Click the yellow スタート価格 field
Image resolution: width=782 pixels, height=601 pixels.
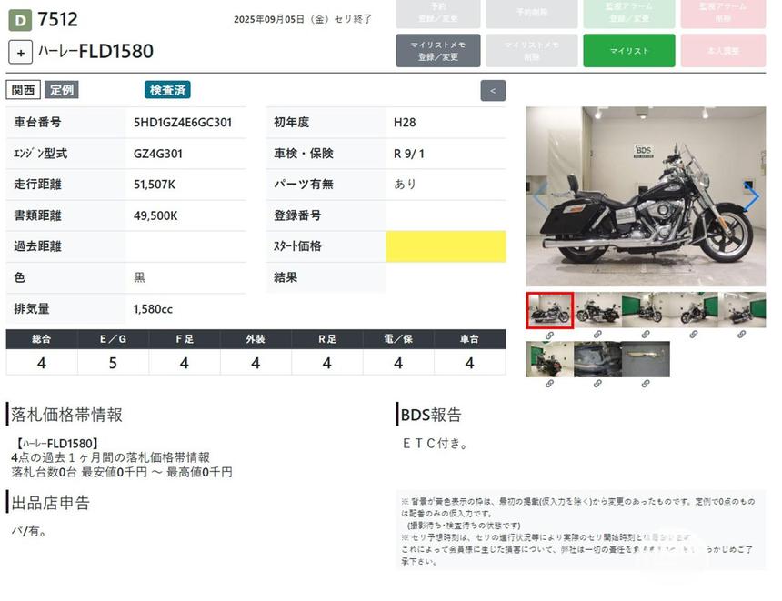tap(446, 246)
